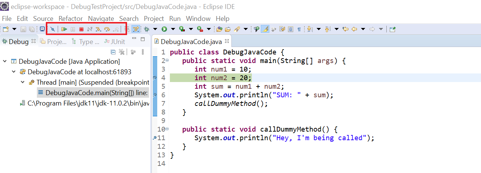
Task: Click the Debug bug icon
Action: 146,29
